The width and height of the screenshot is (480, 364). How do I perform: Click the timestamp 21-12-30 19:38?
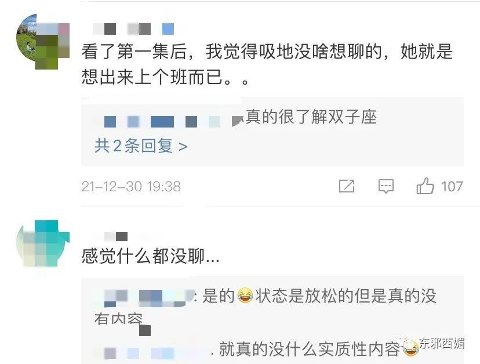point(131,187)
